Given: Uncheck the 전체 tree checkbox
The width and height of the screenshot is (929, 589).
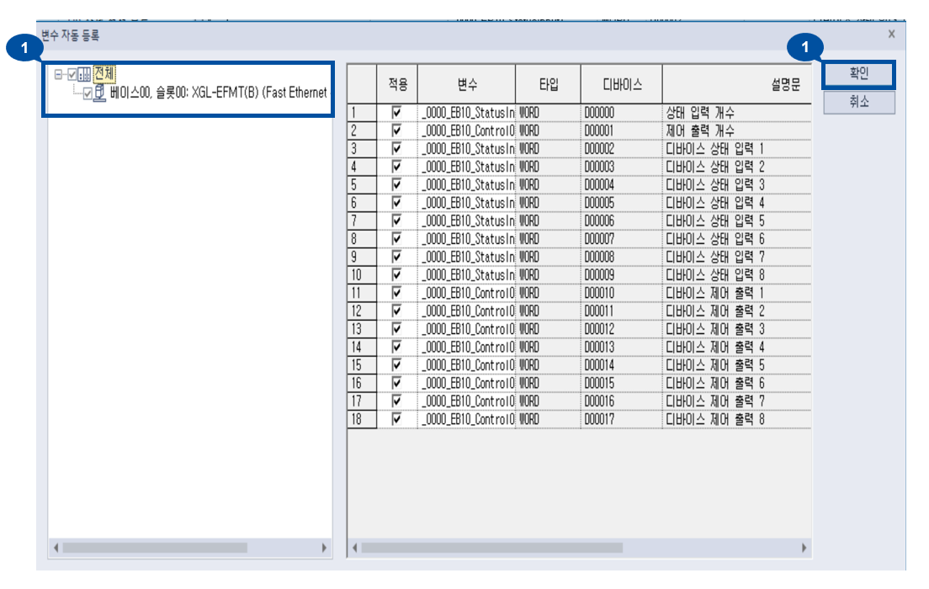Looking at the screenshot, I should point(72,73).
